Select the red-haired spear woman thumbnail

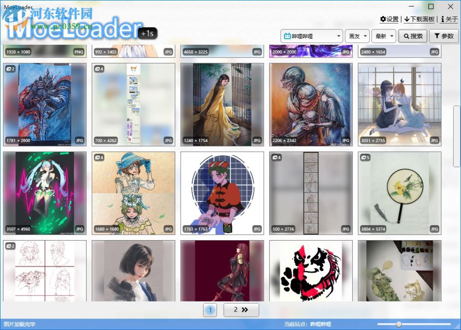(222, 271)
